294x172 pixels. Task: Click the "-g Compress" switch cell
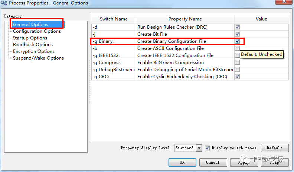click(114, 63)
